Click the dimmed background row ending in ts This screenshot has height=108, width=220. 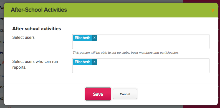pyautogui.click(x=2, y=53)
